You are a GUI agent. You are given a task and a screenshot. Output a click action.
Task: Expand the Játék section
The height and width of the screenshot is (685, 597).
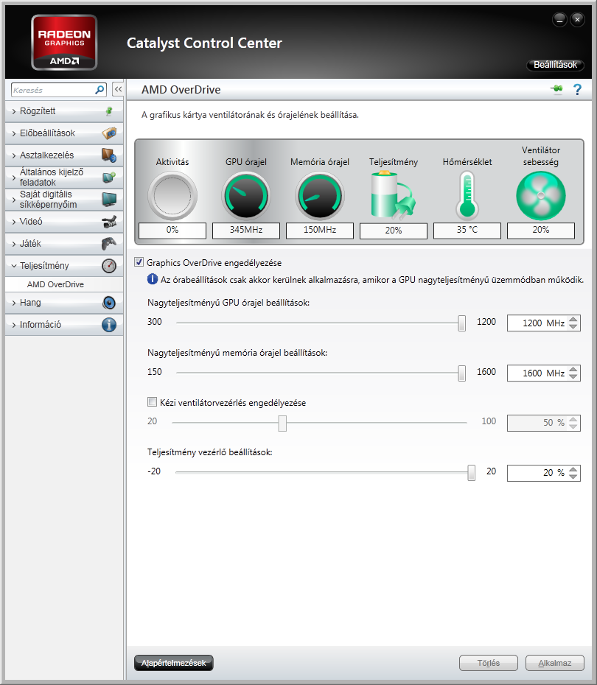pyautogui.click(x=14, y=244)
